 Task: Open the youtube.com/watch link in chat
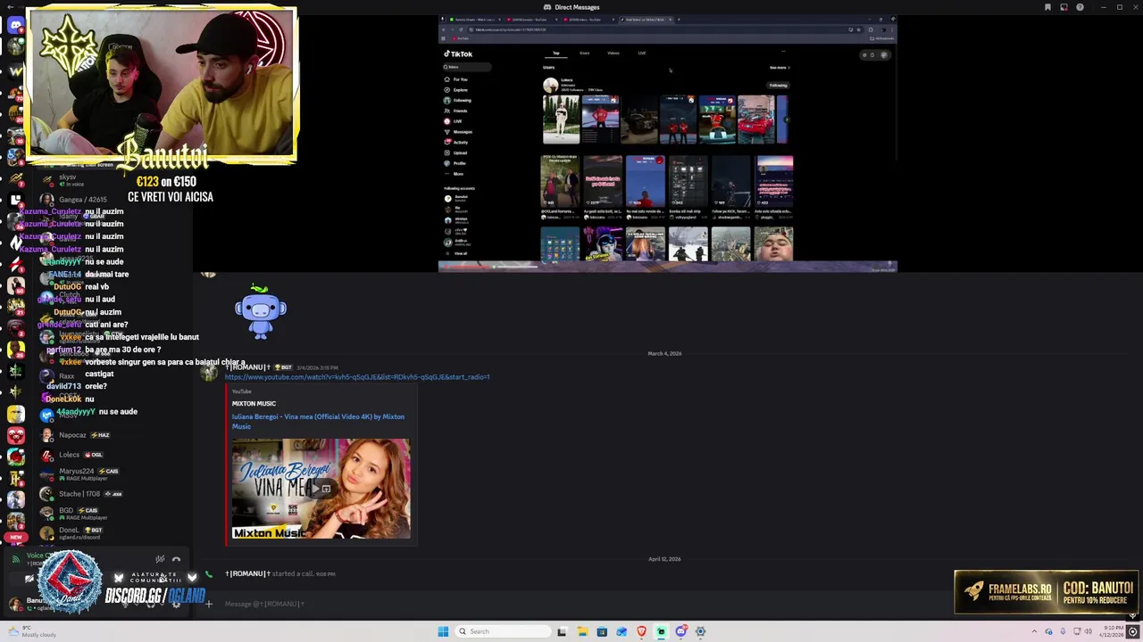tap(357, 376)
